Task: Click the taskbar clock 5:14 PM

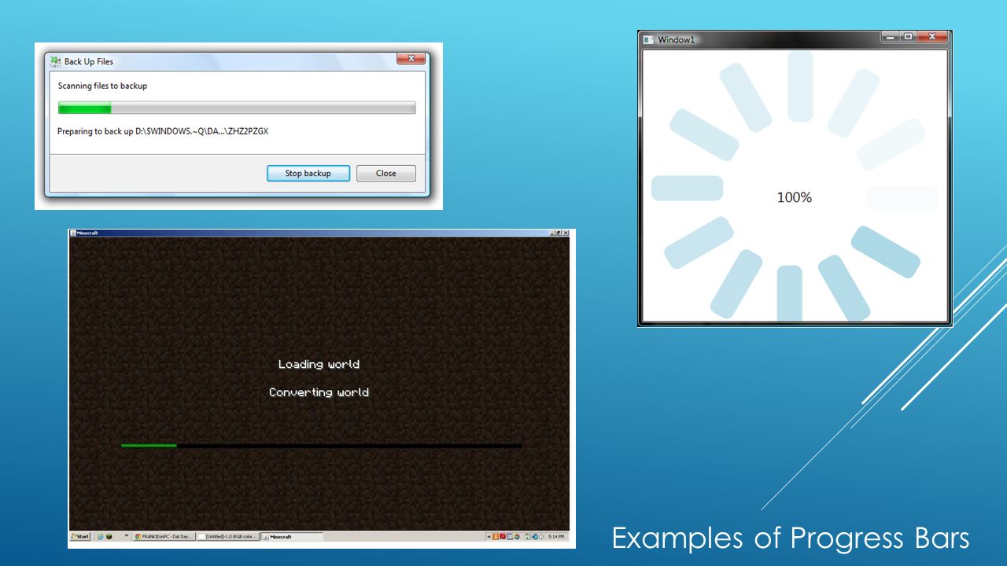Action: pyautogui.click(x=555, y=536)
